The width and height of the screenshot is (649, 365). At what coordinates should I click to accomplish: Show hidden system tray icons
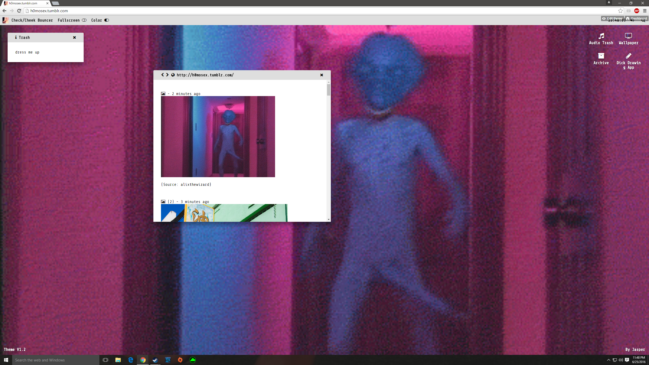pos(608,360)
